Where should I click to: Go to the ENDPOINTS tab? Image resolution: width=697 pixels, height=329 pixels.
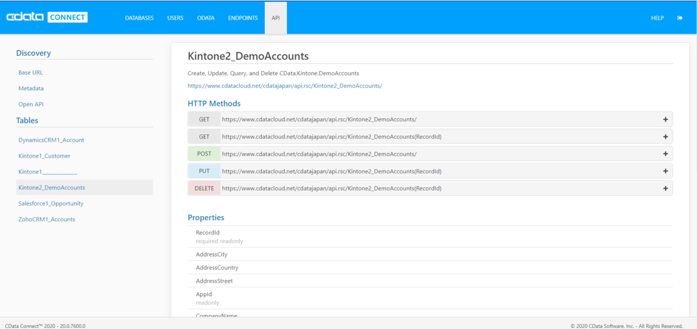tap(243, 18)
